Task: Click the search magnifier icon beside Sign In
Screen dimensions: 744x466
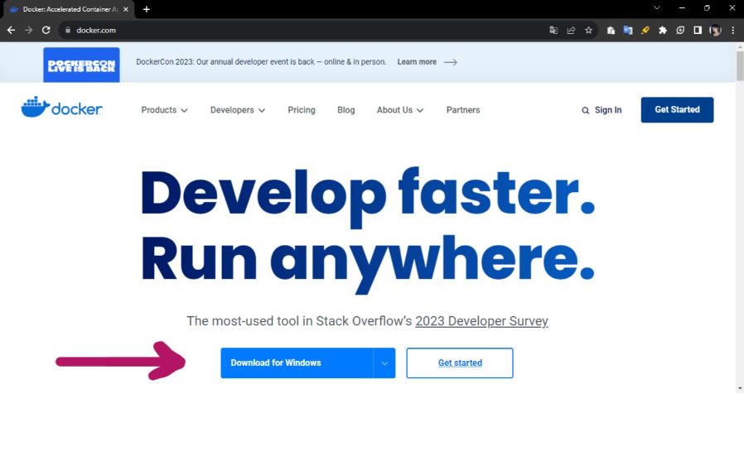Action: pyautogui.click(x=586, y=110)
